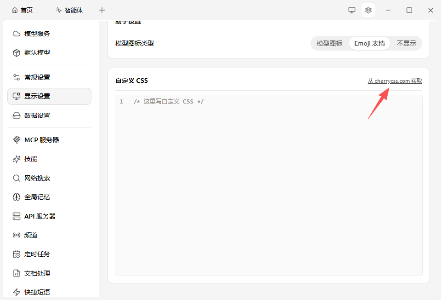Select the 模型图标 option
This screenshot has width=441, height=300.
click(329, 43)
